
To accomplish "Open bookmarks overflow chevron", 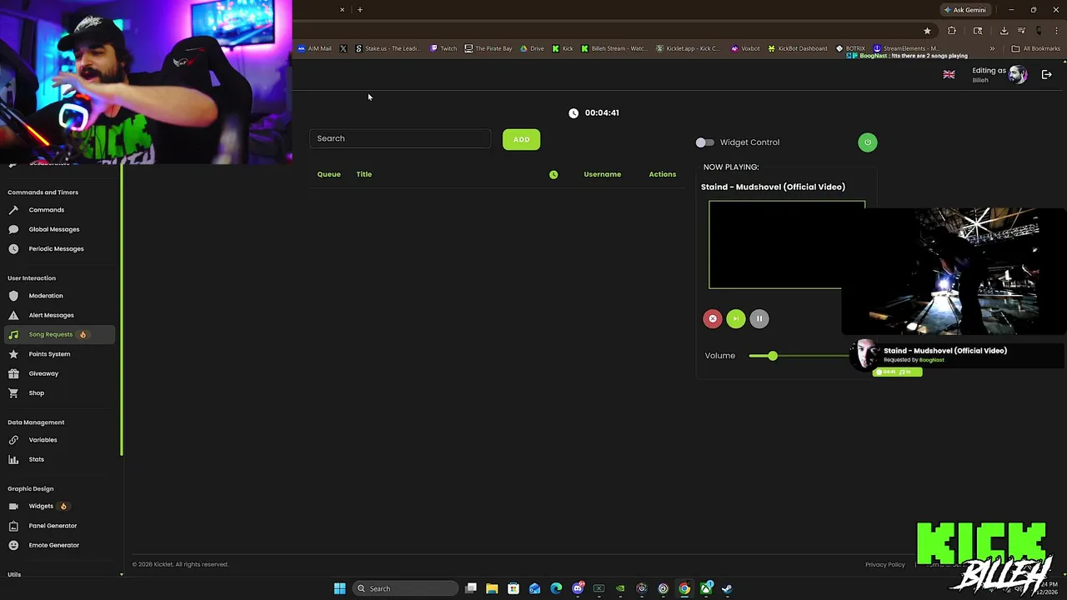I will [992, 48].
